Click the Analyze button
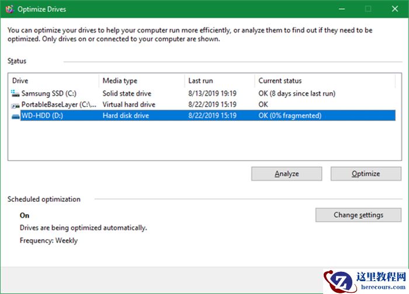 point(287,174)
